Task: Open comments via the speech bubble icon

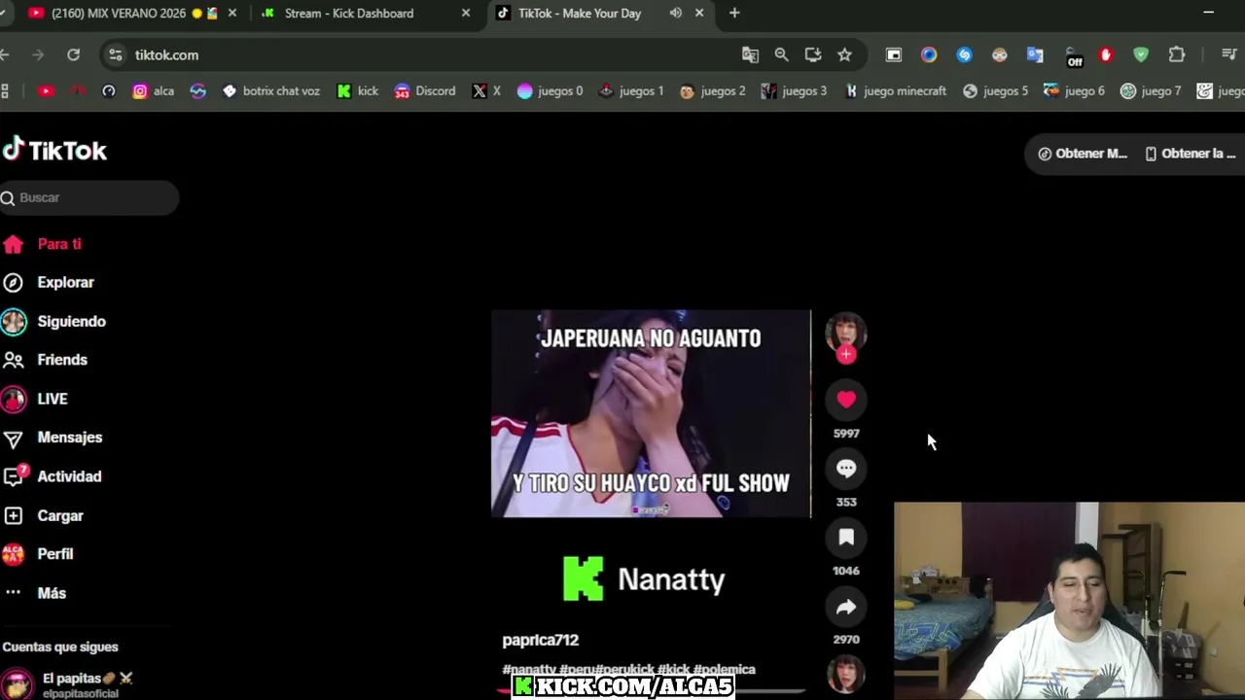Action: [846, 469]
